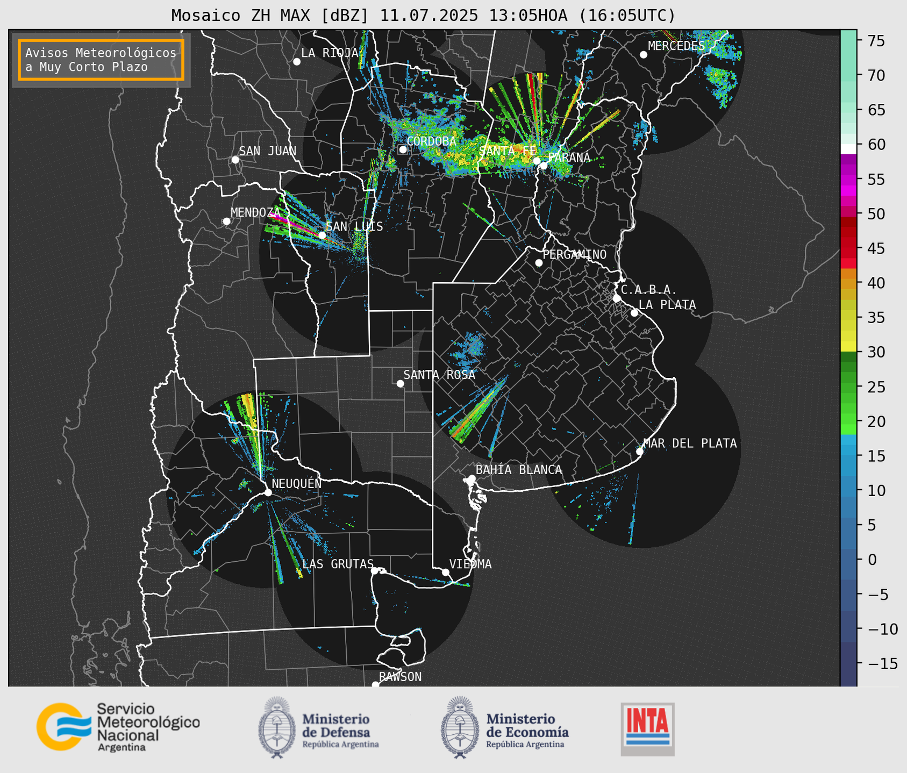907x773 pixels.
Task: Click the 75 label on the dBZ scale
Action: (x=876, y=41)
